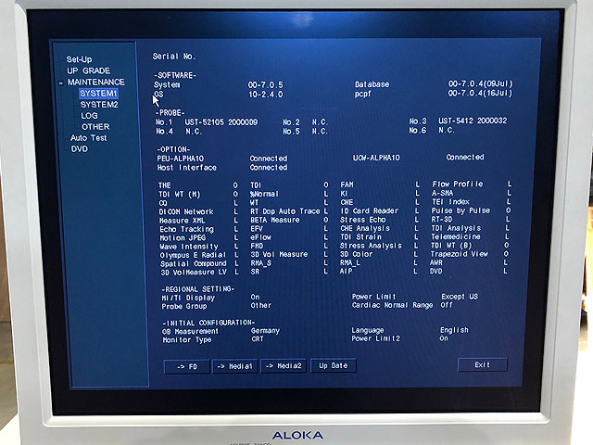Click the Flow Profile option
Screen dimensions: 593x445
pyautogui.click(x=458, y=184)
